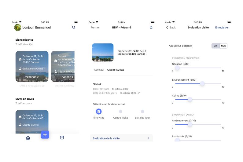Tap Fermer to close the résumé
Image resolution: width=243 pixels, height=162 pixels.
95,28
